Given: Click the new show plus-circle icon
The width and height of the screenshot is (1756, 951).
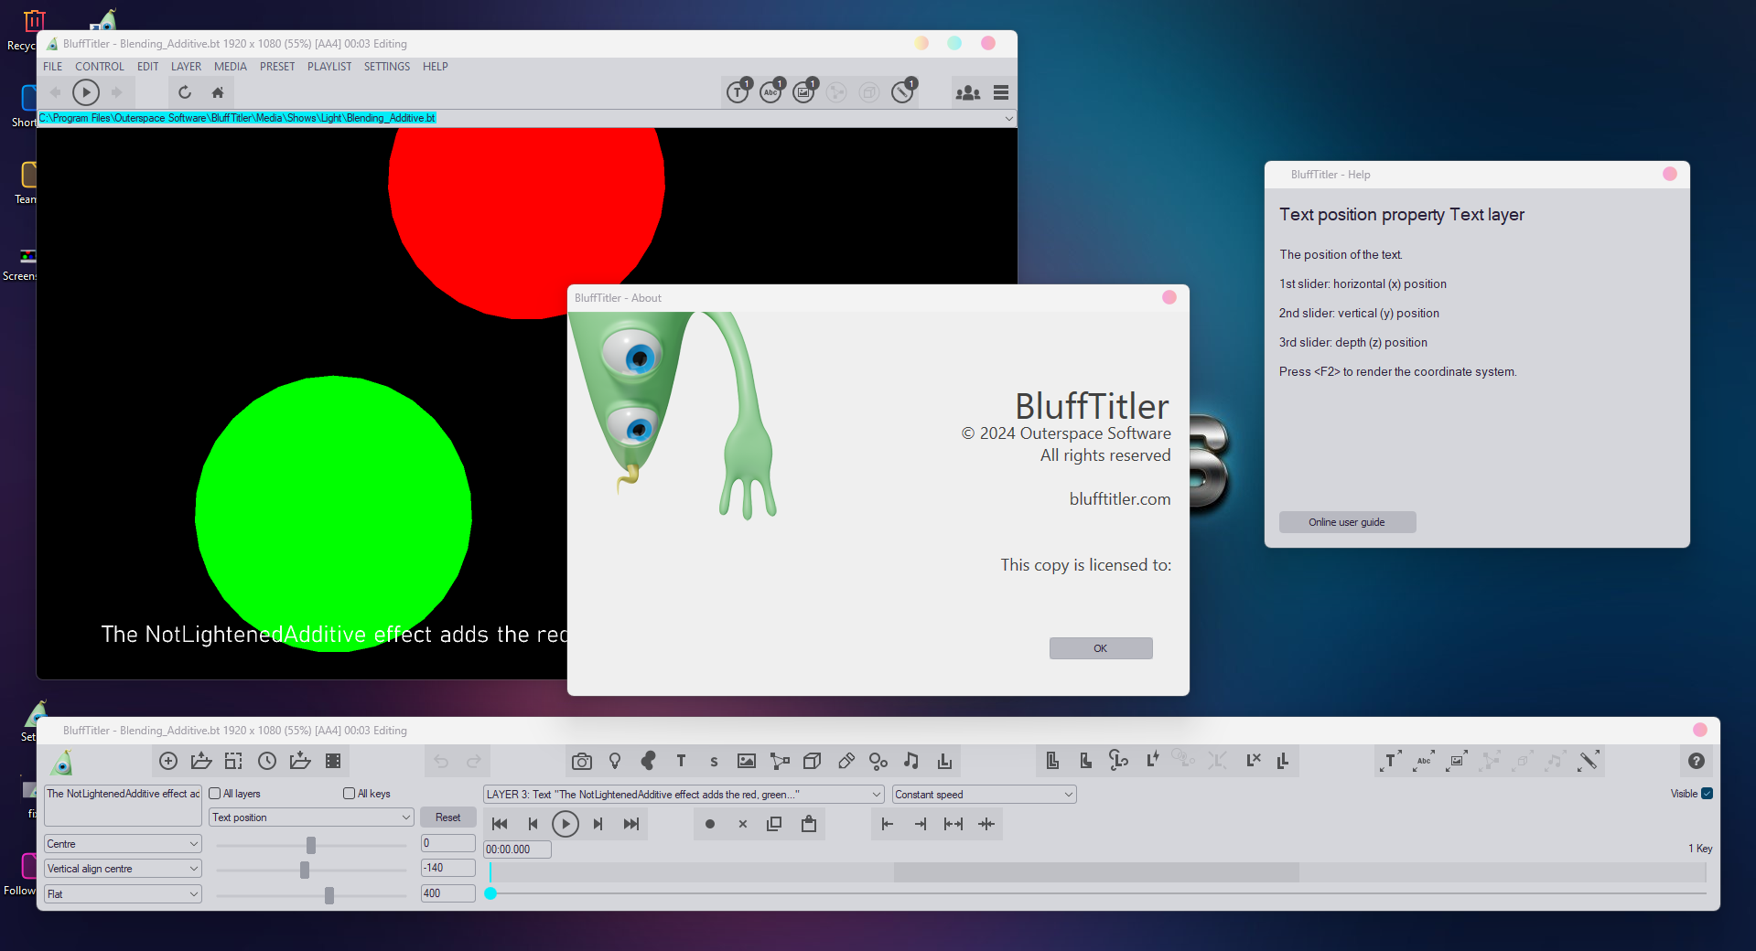Looking at the screenshot, I should pyautogui.click(x=168, y=761).
